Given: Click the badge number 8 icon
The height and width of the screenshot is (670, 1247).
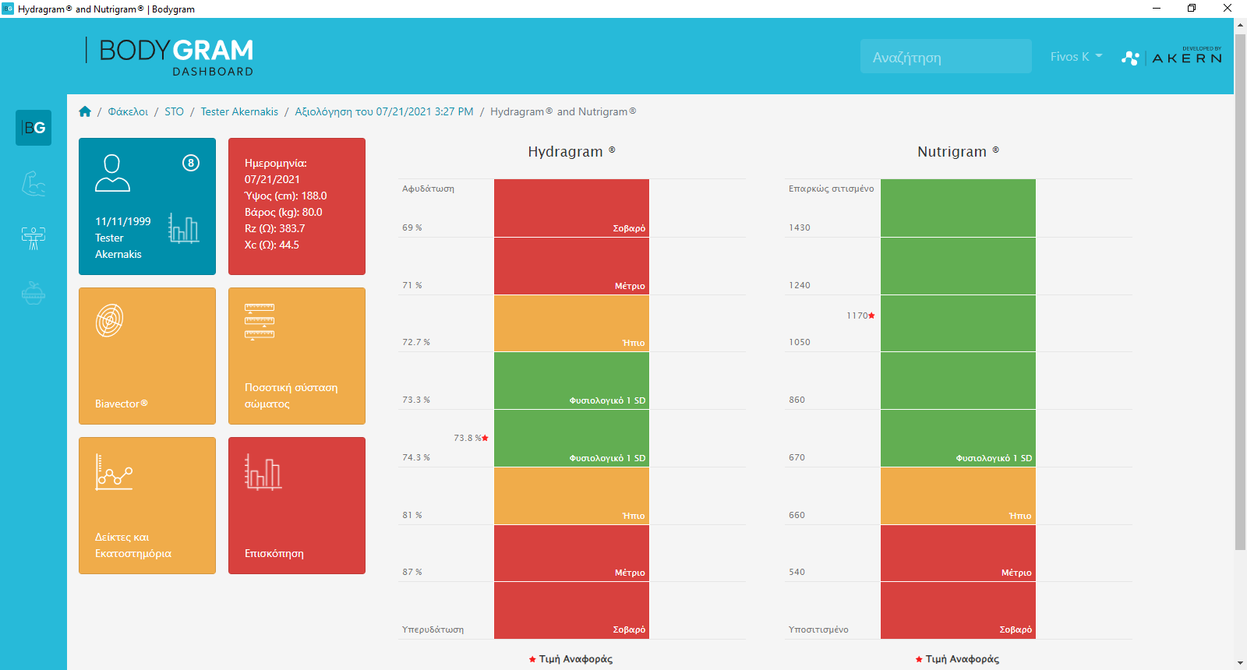Looking at the screenshot, I should [191, 163].
